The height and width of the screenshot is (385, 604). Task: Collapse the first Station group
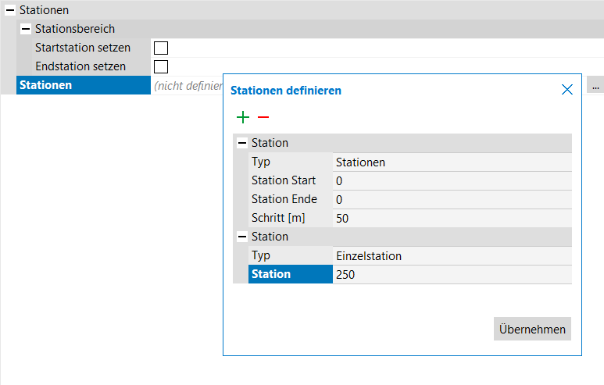click(x=242, y=144)
